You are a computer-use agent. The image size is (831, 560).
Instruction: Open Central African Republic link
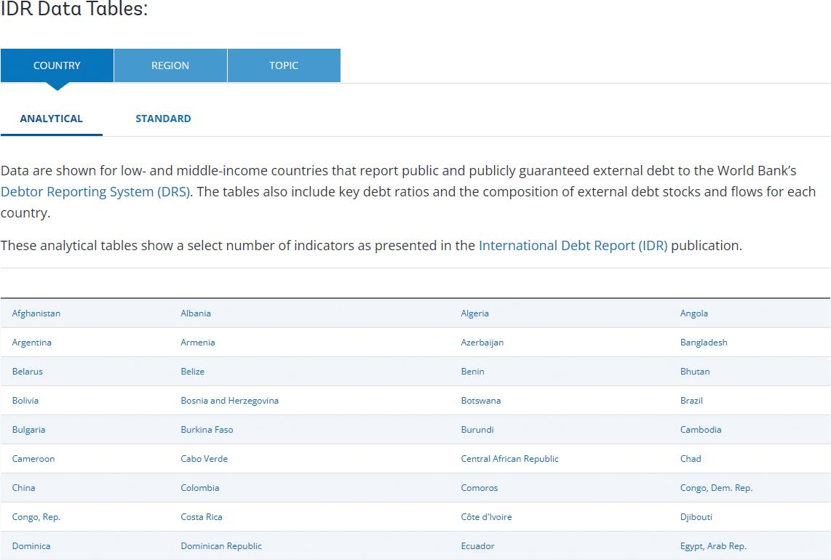[x=509, y=459]
